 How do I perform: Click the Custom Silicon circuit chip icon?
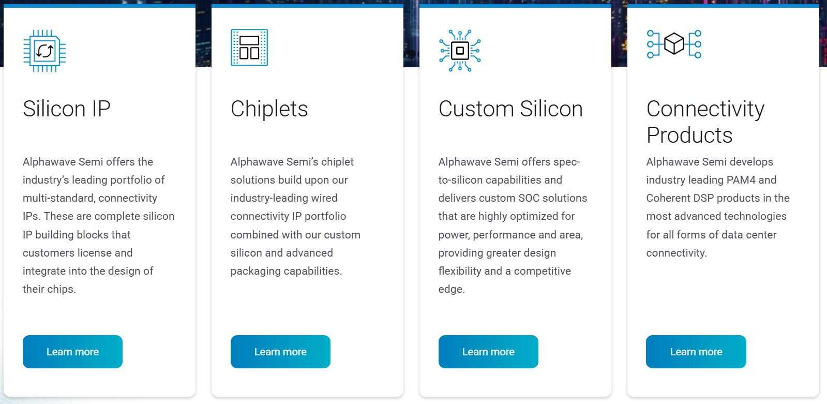pos(460,51)
